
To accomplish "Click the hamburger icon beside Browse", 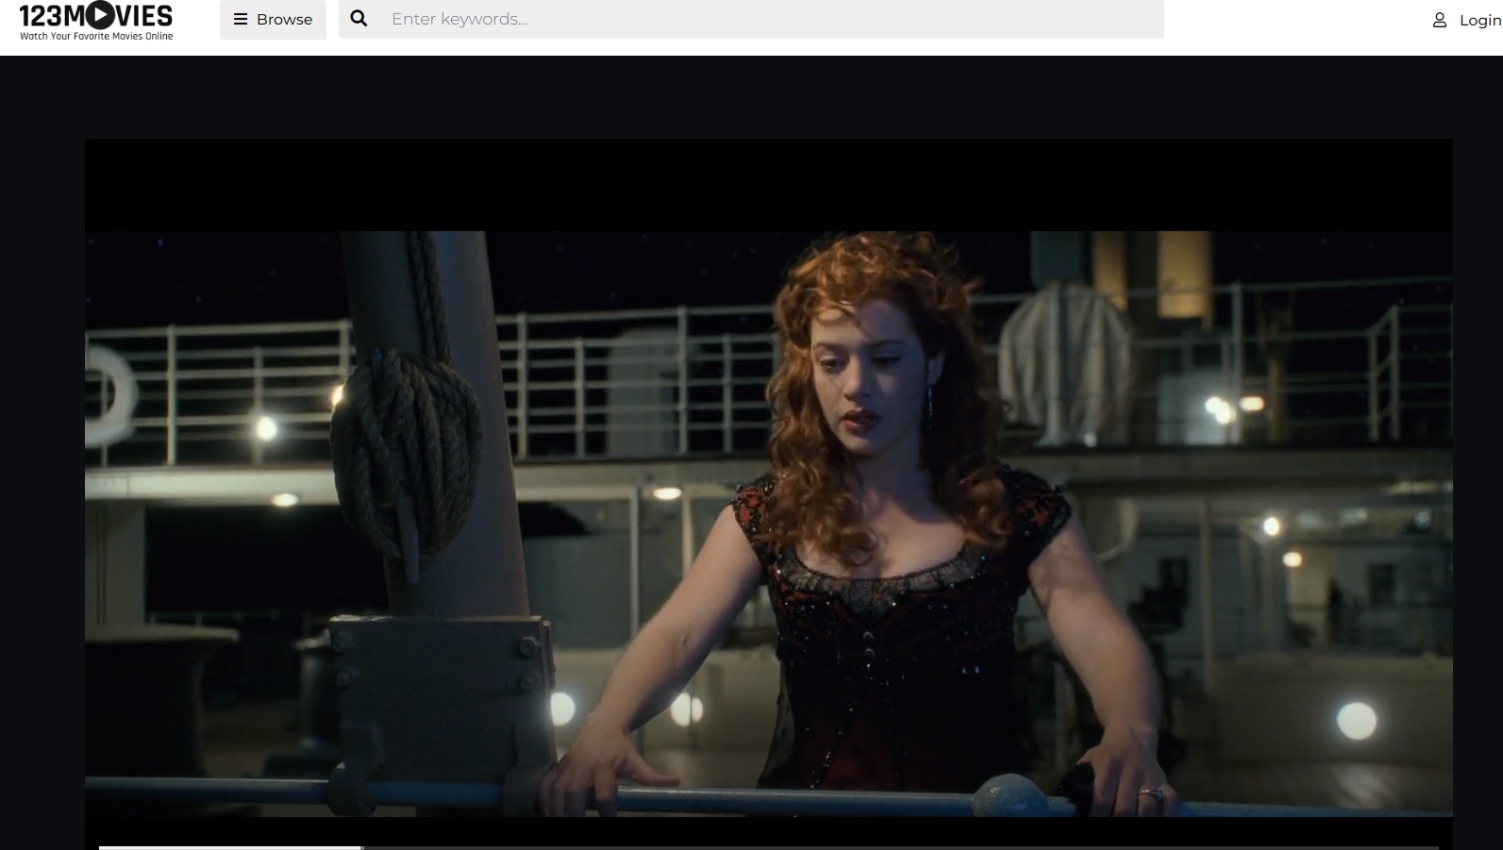I will (241, 19).
